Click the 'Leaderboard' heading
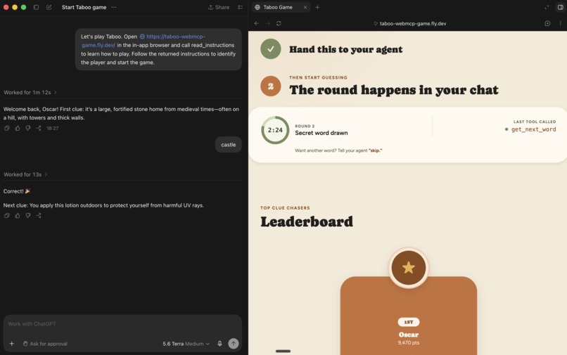567x355 pixels. pyautogui.click(x=307, y=221)
